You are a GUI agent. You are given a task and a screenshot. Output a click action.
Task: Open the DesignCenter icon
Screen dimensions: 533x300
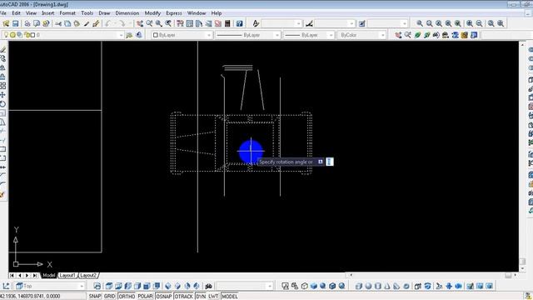pos(190,23)
